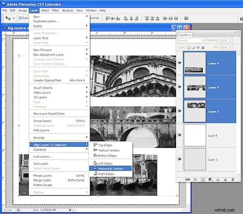This screenshot has height=214, width=243.
Task: Choose Horizontal Centers from the submenu
Action: point(111,168)
